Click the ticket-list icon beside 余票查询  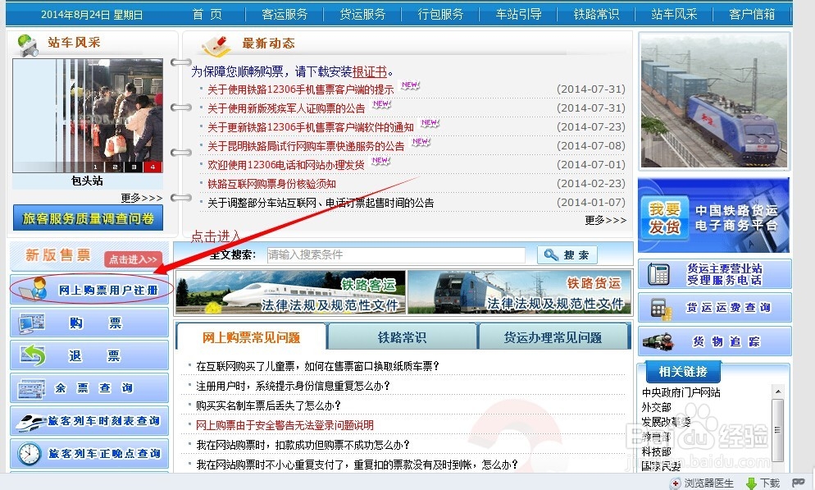pyautogui.click(x=31, y=388)
